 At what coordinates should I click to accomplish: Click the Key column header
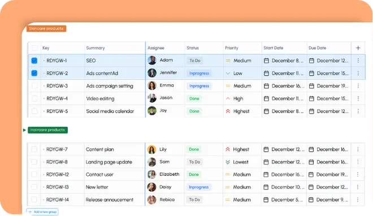[x=46, y=48]
